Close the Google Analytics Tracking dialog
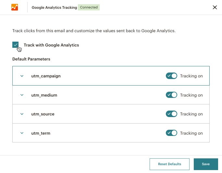 coord(215,7)
